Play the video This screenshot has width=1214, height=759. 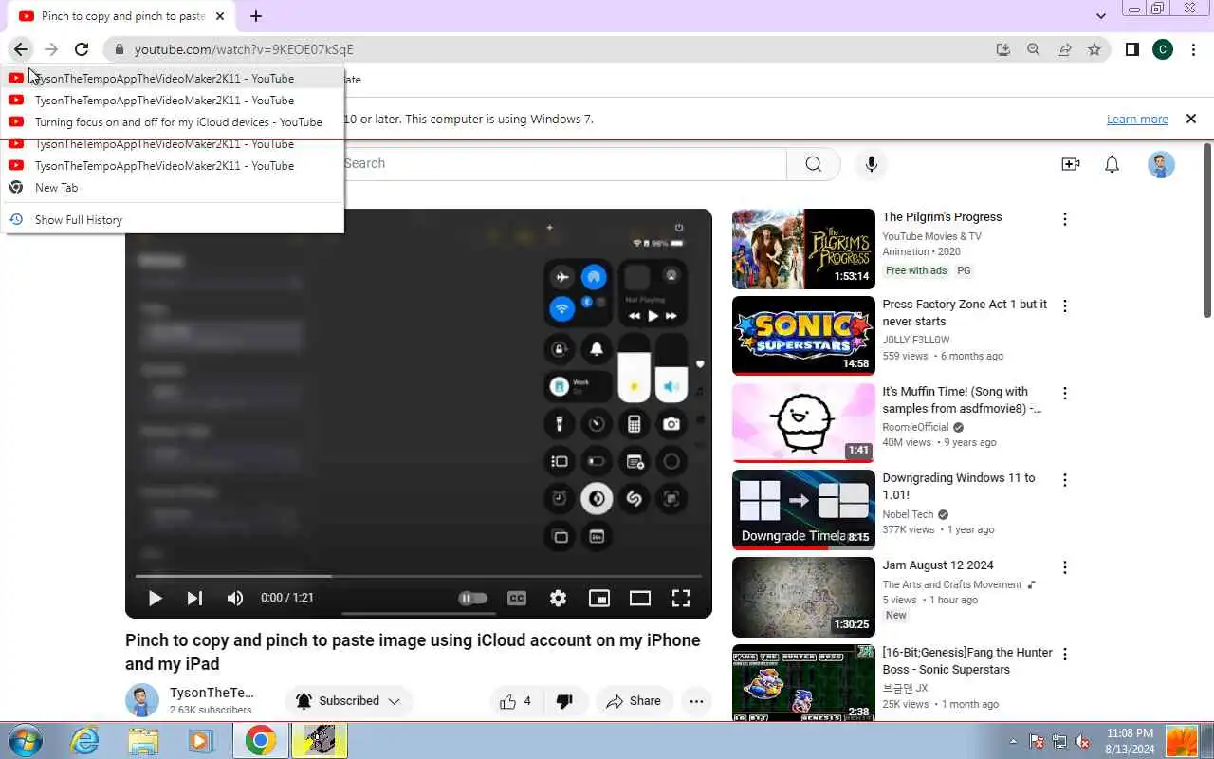[x=155, y=598]
